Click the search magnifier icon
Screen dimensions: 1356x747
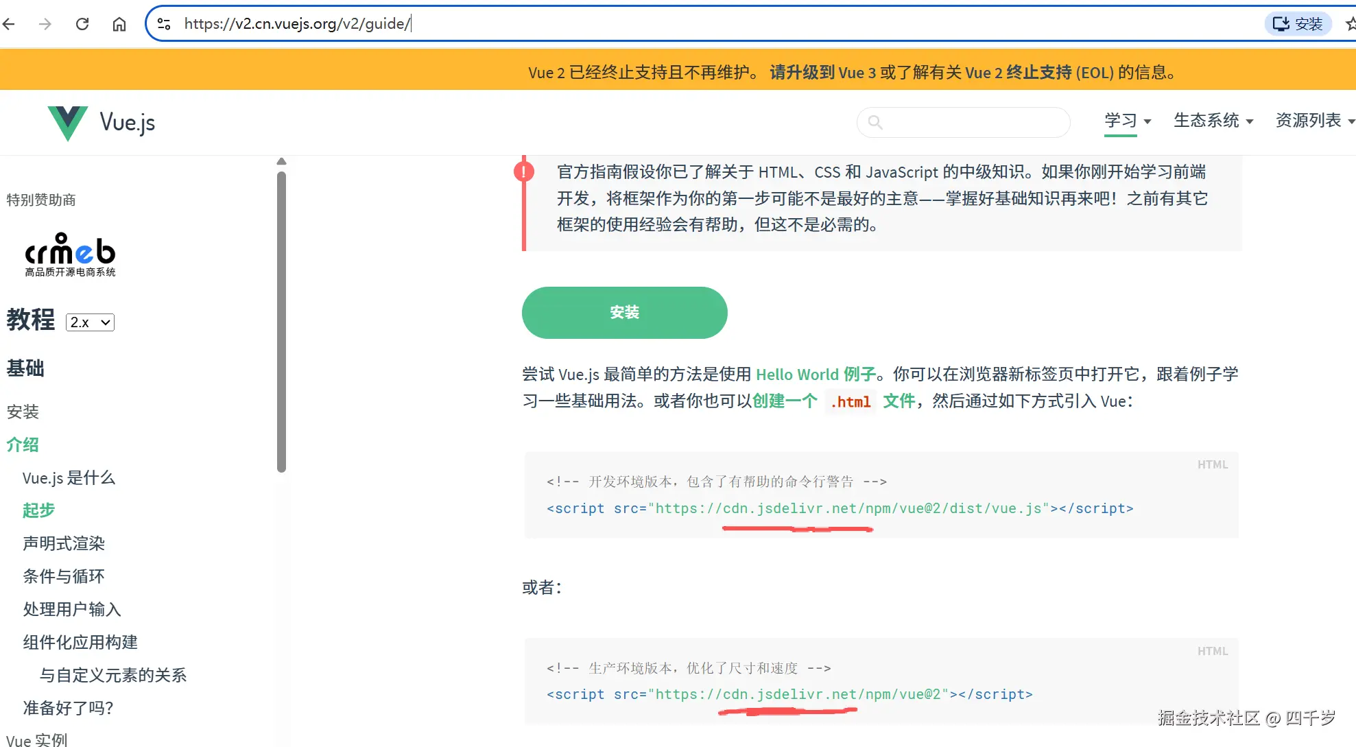(x=876, y=122)
